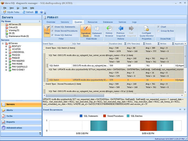Viewport: 188px width, 141px height.
Task: Switch to Statement Mode view
Action: (x=97, y=31)
